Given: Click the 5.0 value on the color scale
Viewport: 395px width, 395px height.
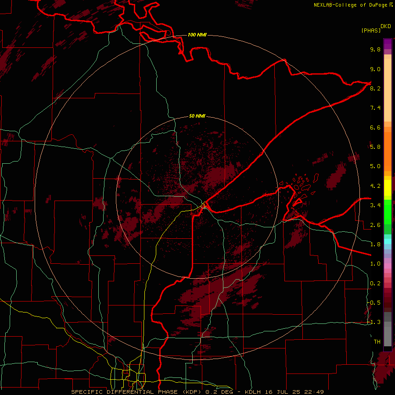Looking at the screenshot, I should click(375, 166).
